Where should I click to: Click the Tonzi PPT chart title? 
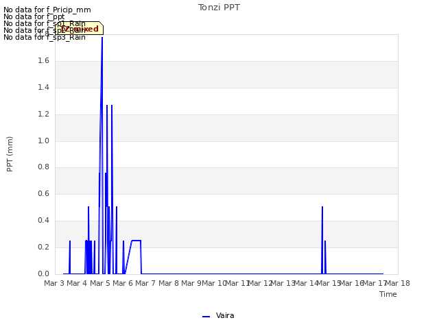(219, 8)
